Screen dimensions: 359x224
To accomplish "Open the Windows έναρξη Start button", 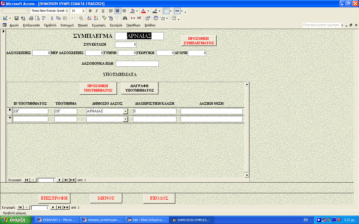I will coord(16,220).
